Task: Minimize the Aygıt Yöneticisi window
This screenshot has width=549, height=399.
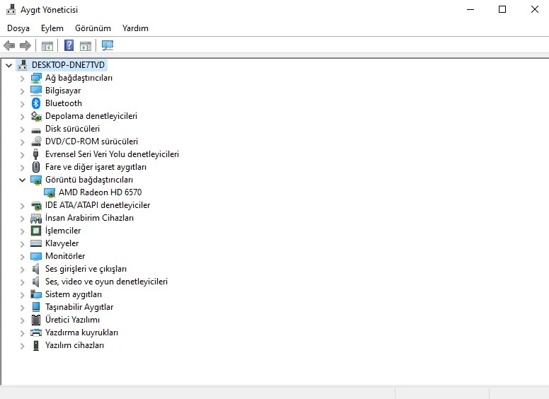Action: click(x=470, y=9)
